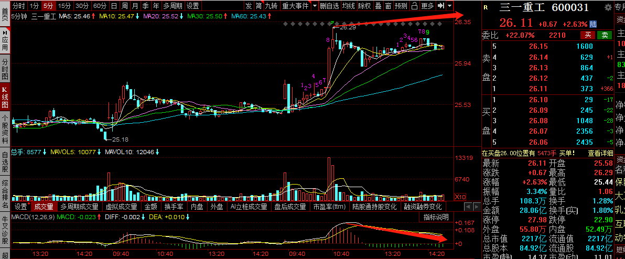Switch to the 60分 period tab
This screenshot has width=625, height=259.
100,6
